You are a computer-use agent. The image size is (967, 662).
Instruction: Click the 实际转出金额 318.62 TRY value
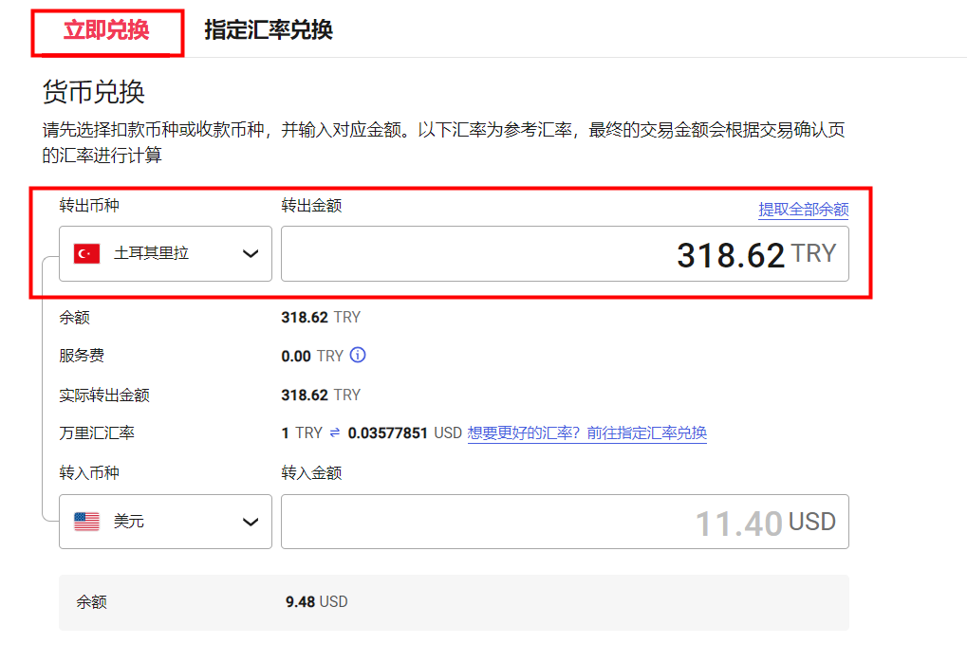point(321,395)
